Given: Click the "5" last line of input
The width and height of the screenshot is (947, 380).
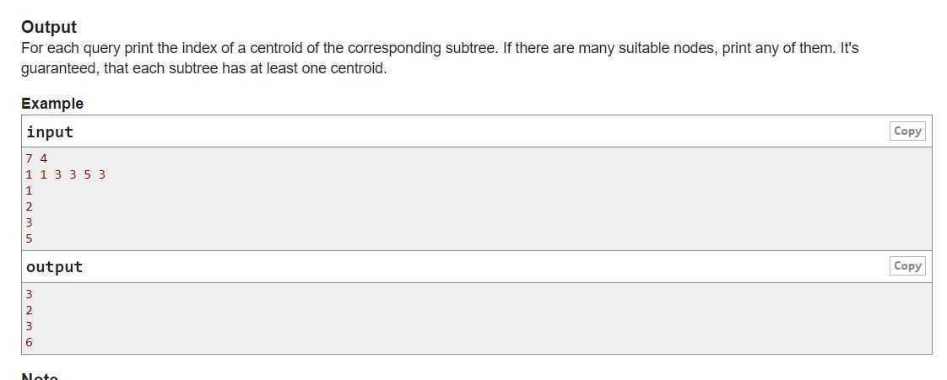Looking at the screenshot, I should click(x=29, y=238).
